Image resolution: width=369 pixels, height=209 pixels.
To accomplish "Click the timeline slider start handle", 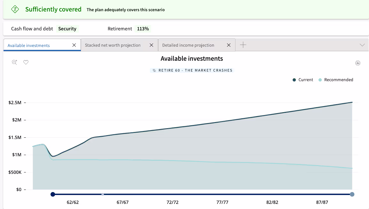I will click(53, 194).
